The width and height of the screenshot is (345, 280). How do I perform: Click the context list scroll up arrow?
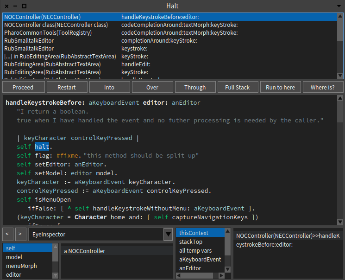coord(227,231)
